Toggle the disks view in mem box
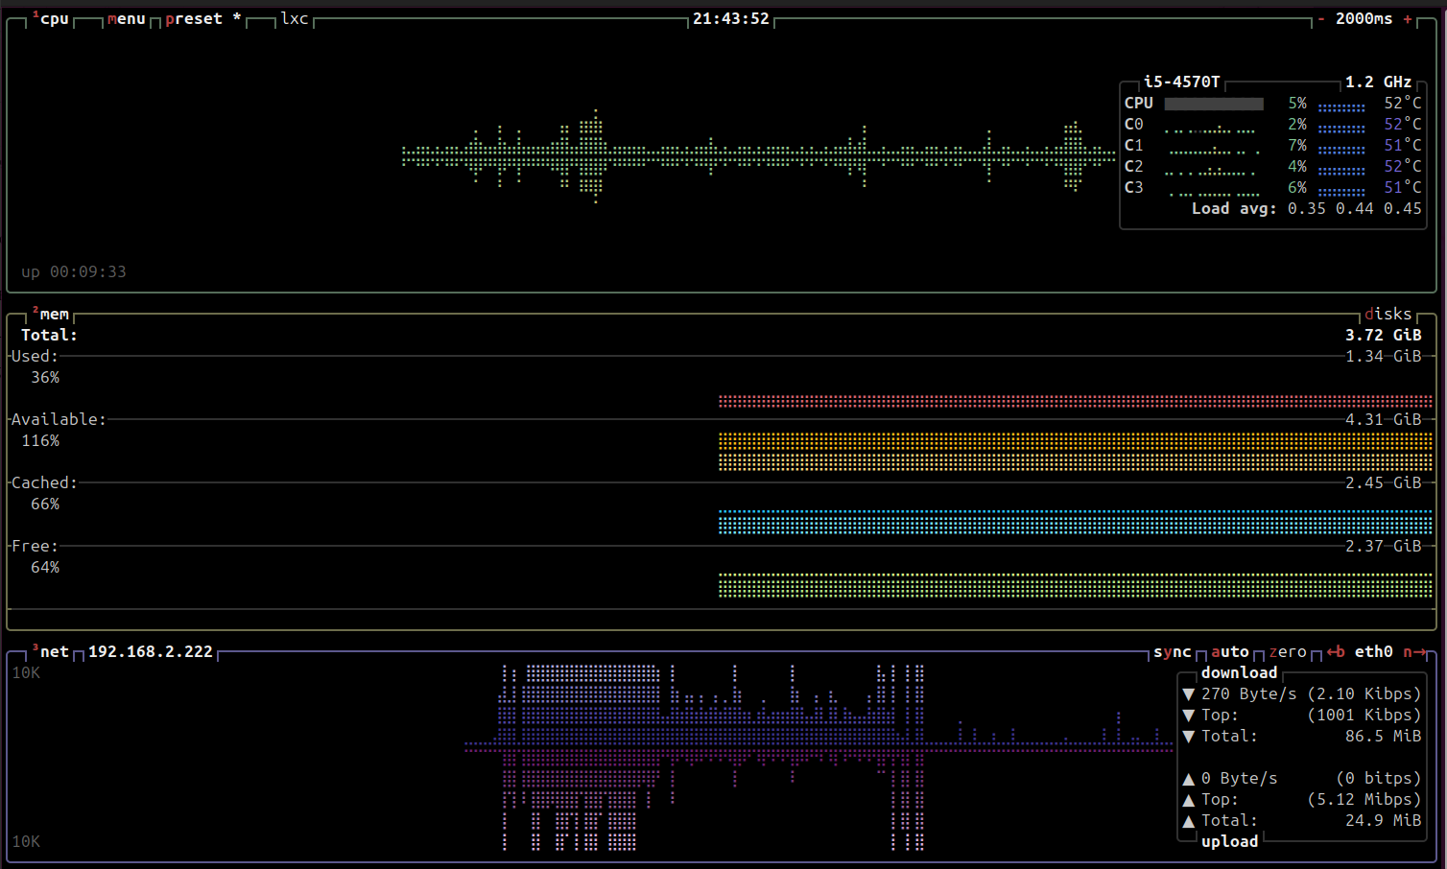 click(1388, 315)
